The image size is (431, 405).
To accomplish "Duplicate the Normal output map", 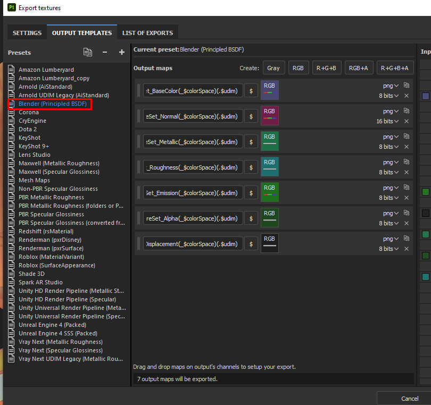I will (x=407, y=111).
